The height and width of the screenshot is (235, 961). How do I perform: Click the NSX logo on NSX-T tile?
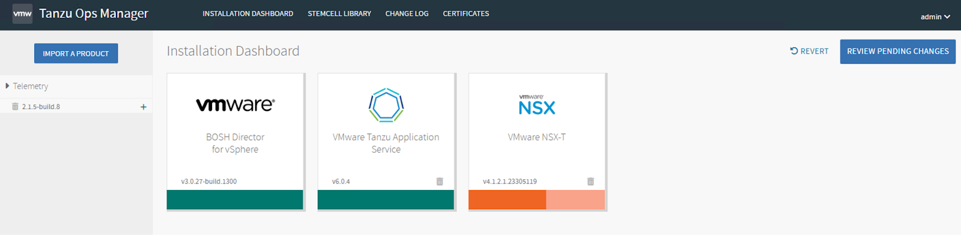pos(537,105)
